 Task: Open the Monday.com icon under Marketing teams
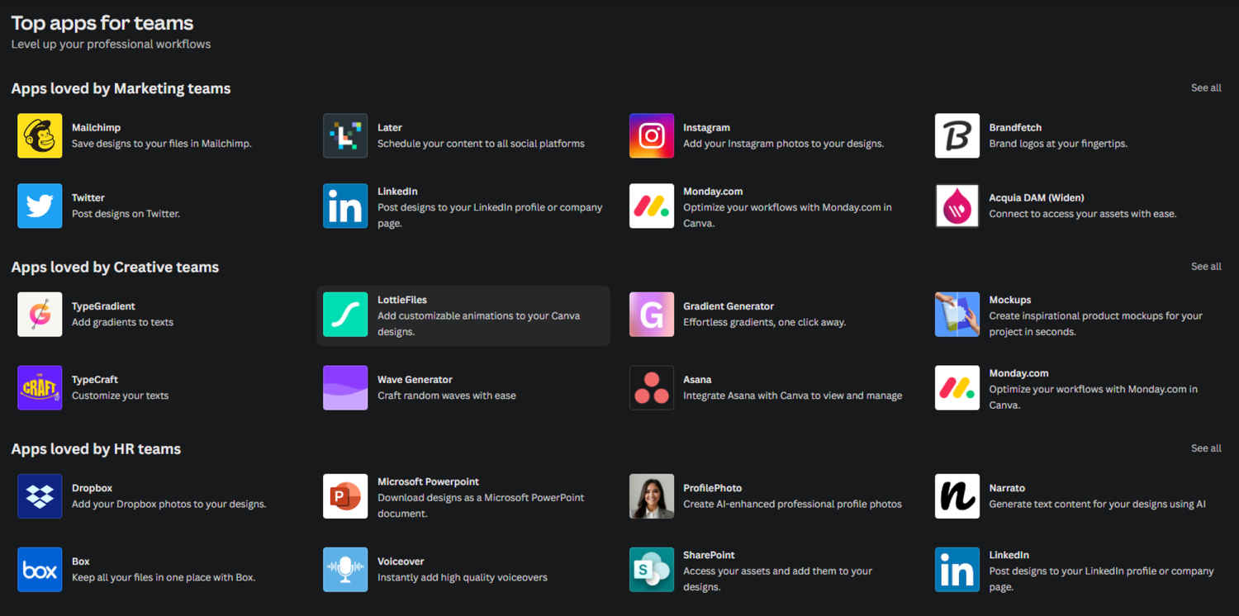pos(651,206)
